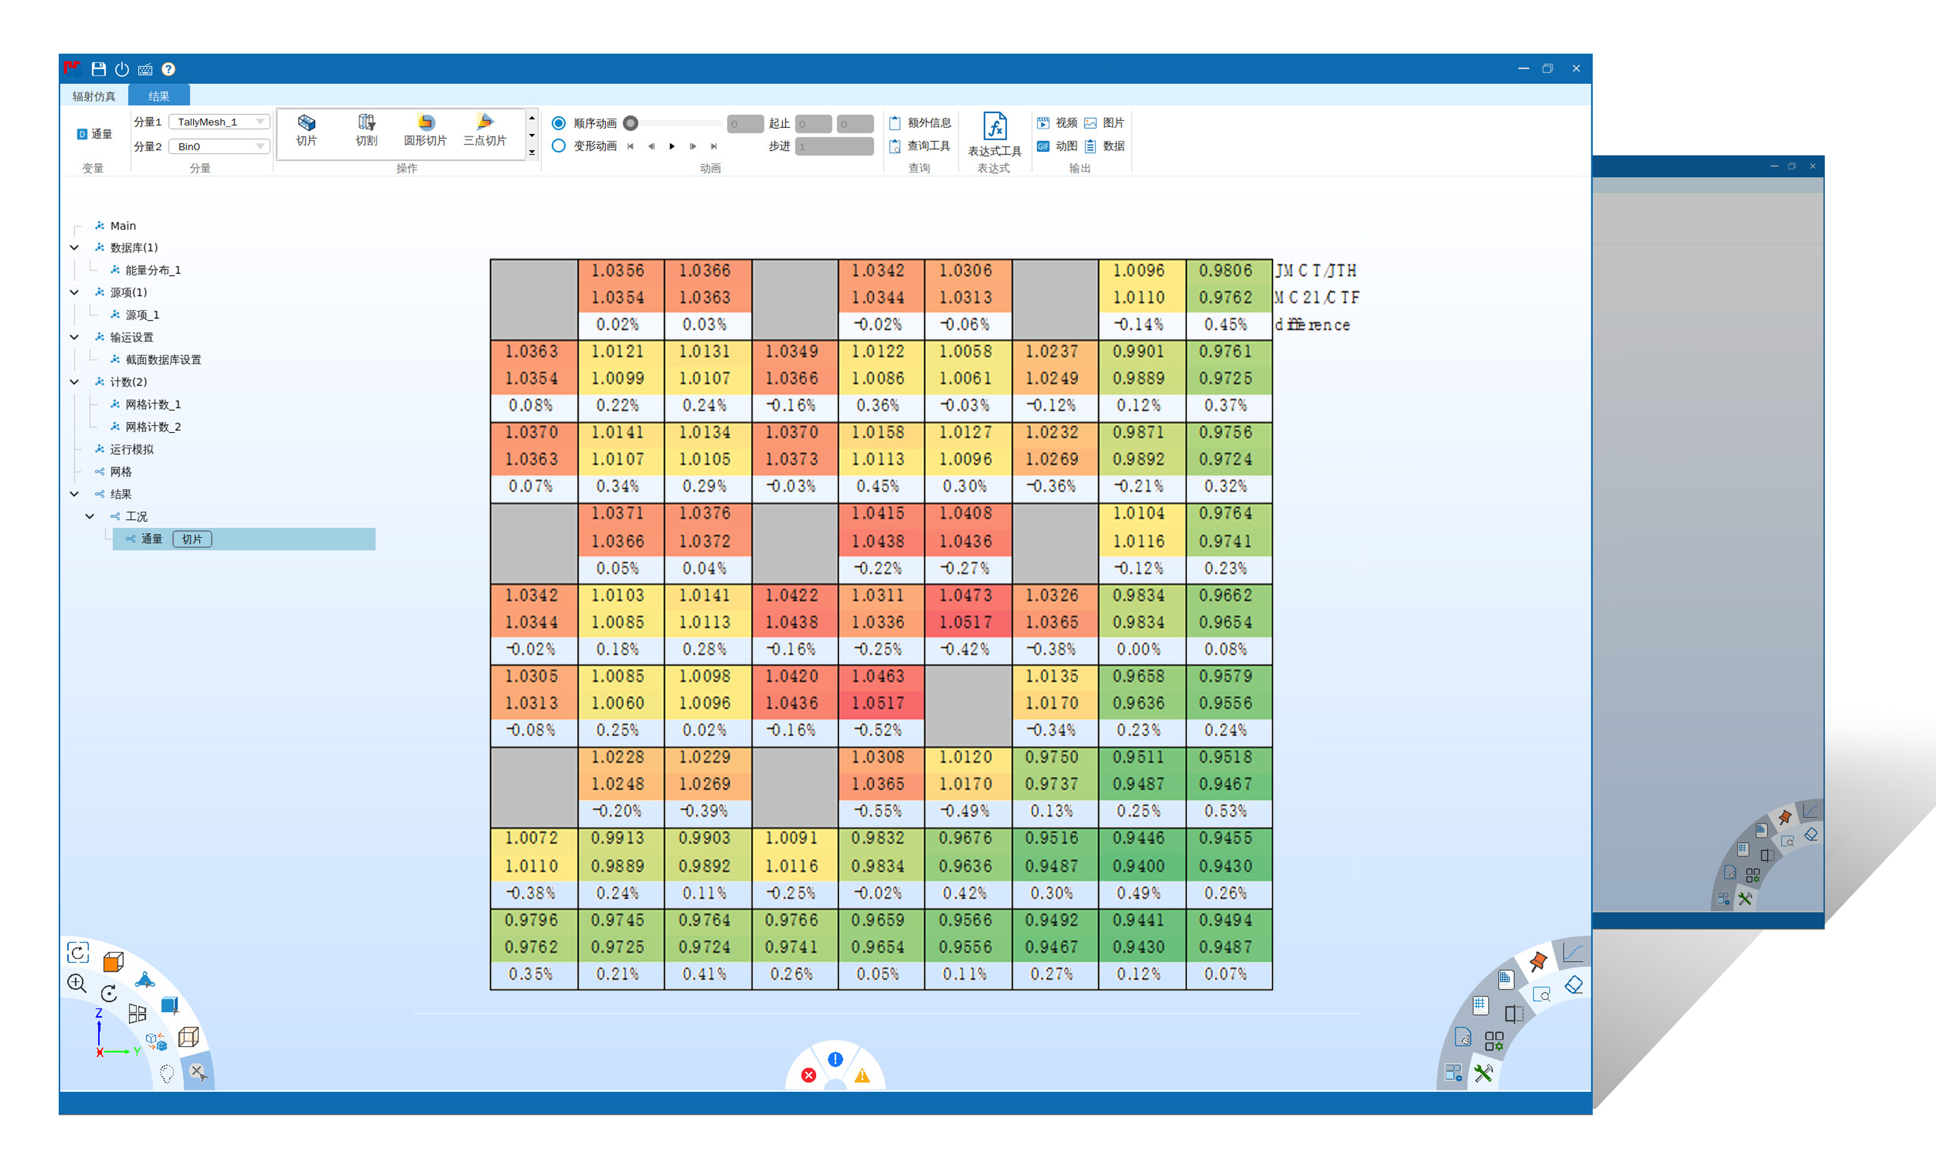This screenshot has width=1936, height=1169.
Task: Switch to the 辐射仿真 tab
Action: point(93,97)
